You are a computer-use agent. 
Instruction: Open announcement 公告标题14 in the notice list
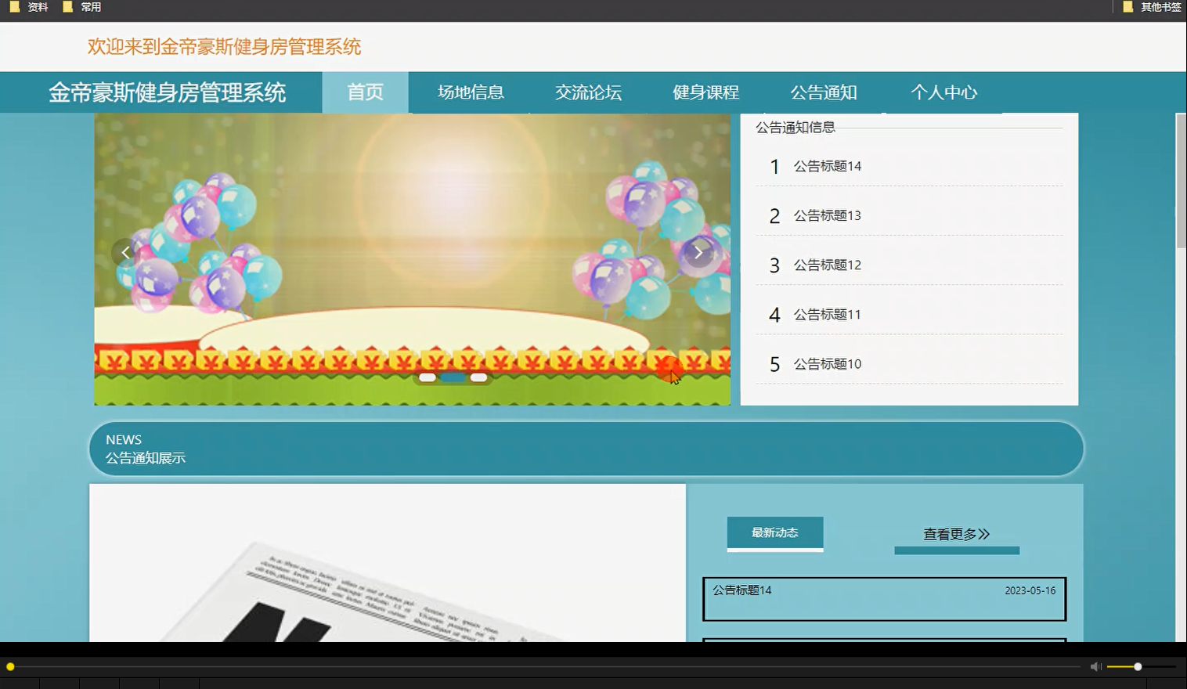coord(826,166)
